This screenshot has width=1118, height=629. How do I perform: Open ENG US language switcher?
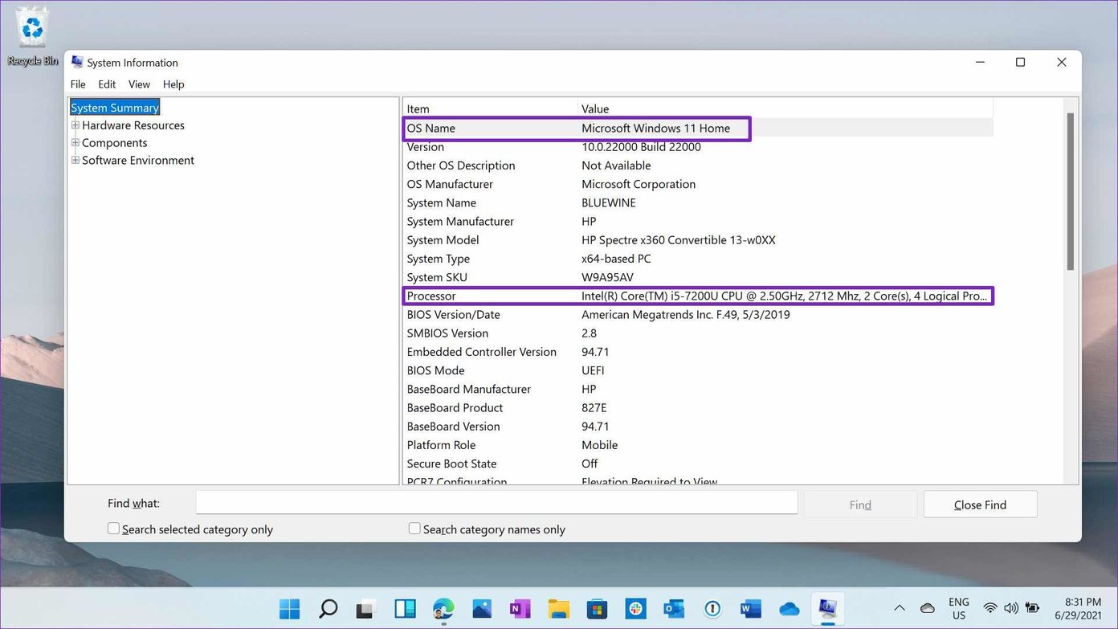tap(958, 608)
